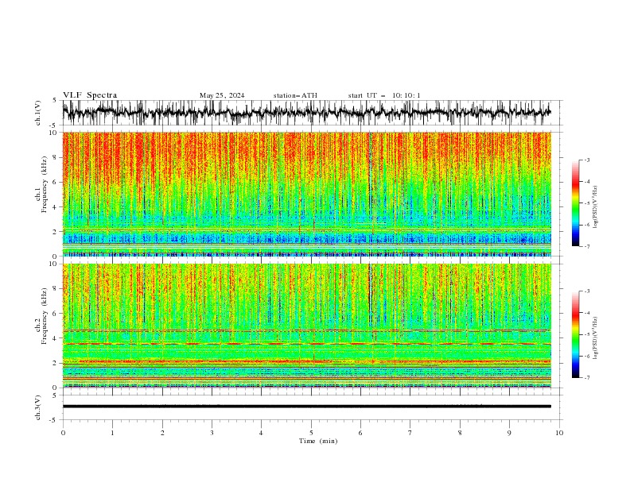Viewport: 630px width, 486px height.
Task: Click tick label 5 on time axis
Action: [x=311, y=433]
